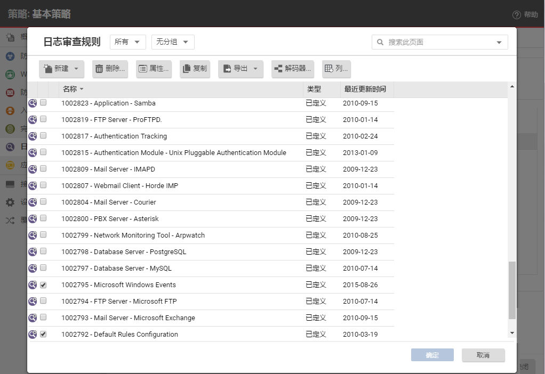Click the 取消 cancel button
The height and width of the screenshot is (374, 545).
(483, 355)
